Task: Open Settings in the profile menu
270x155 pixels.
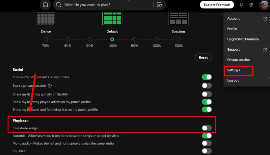Action: (234, 70)
